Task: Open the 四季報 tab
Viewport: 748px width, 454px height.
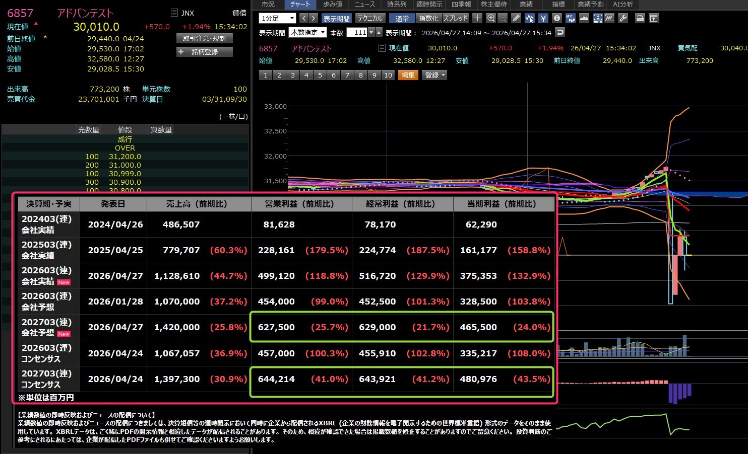Action: 461,4
